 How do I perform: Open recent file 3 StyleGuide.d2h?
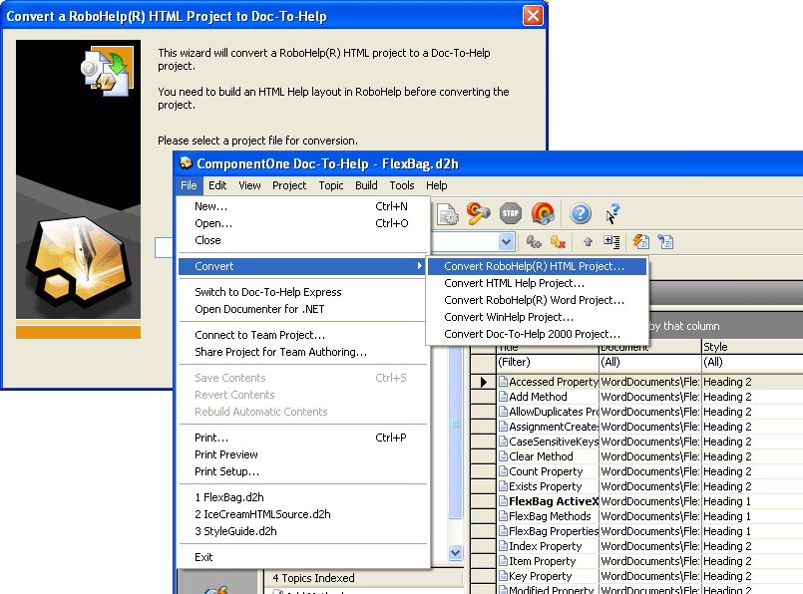pyautogui.click(x=302, y=531)
